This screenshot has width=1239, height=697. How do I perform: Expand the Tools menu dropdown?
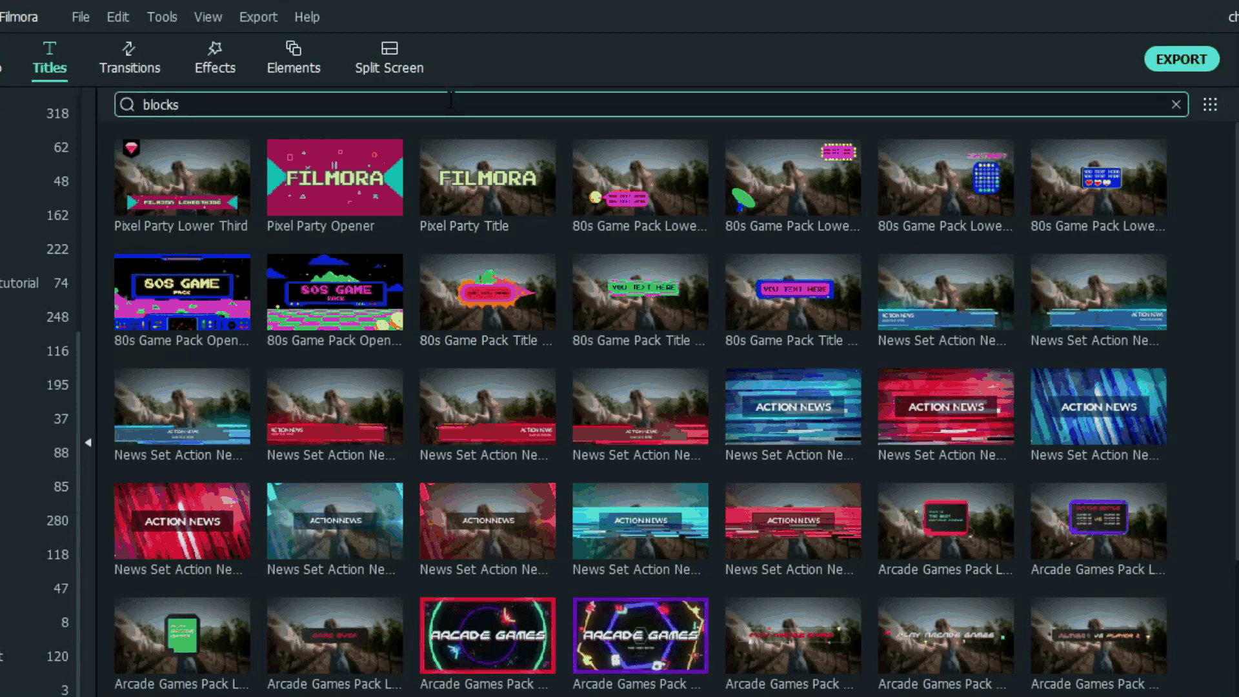coord(162,16)
